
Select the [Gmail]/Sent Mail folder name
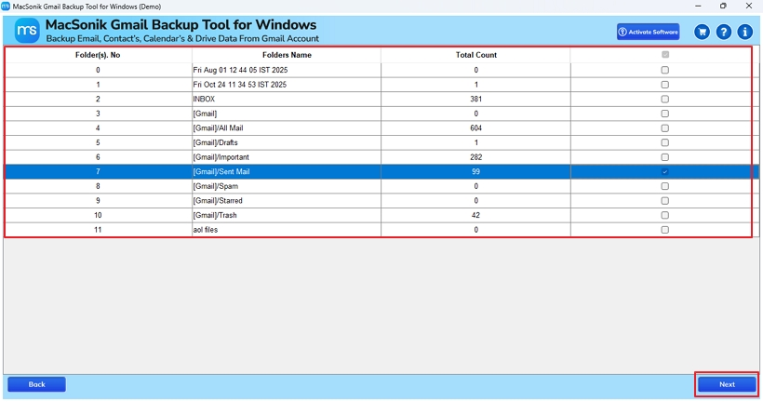click(x=221, y=172)
